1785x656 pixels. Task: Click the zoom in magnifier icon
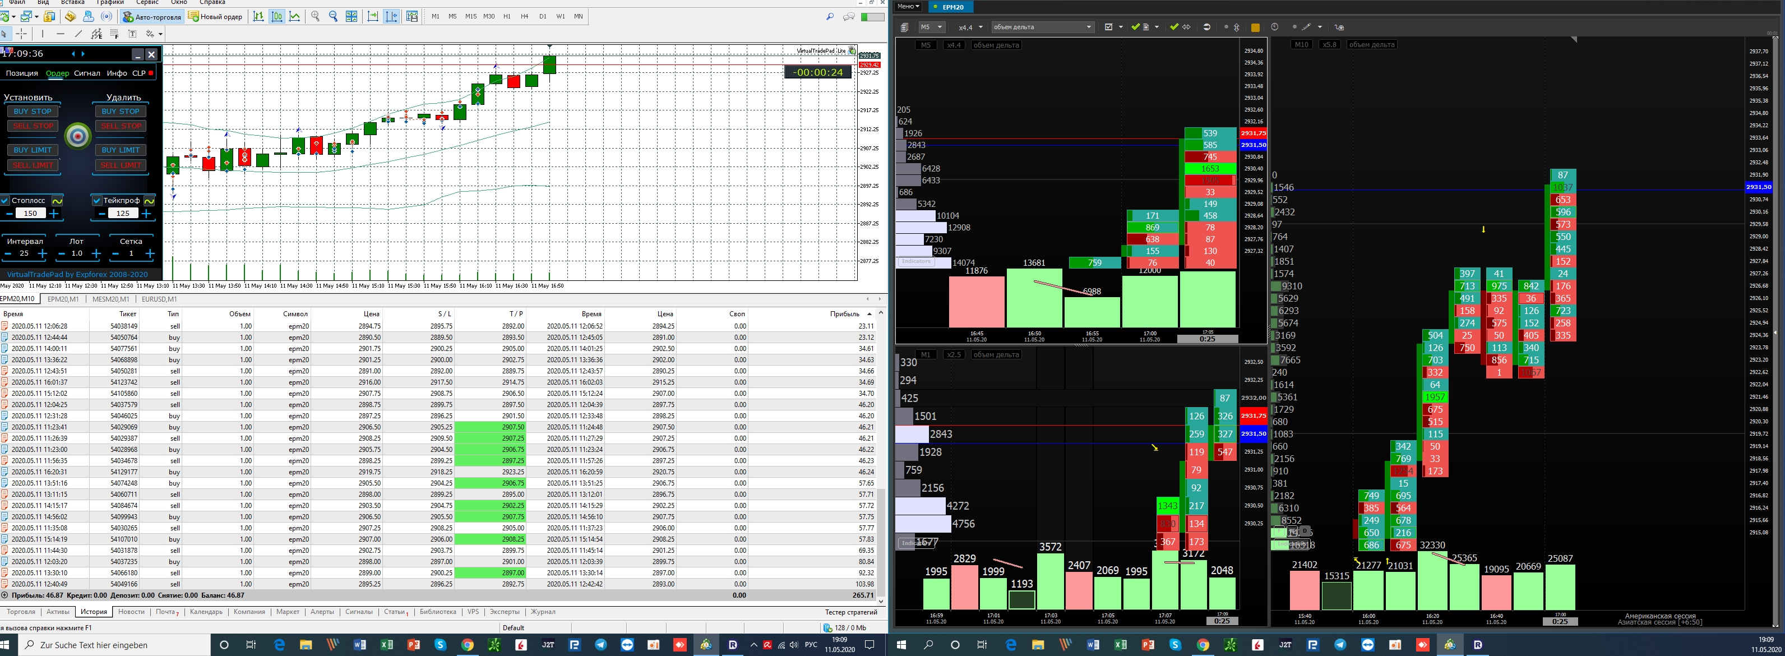pos(315,17)
